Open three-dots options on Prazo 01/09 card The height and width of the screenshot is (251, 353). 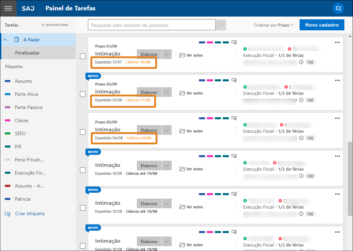(x=337, y=42)
